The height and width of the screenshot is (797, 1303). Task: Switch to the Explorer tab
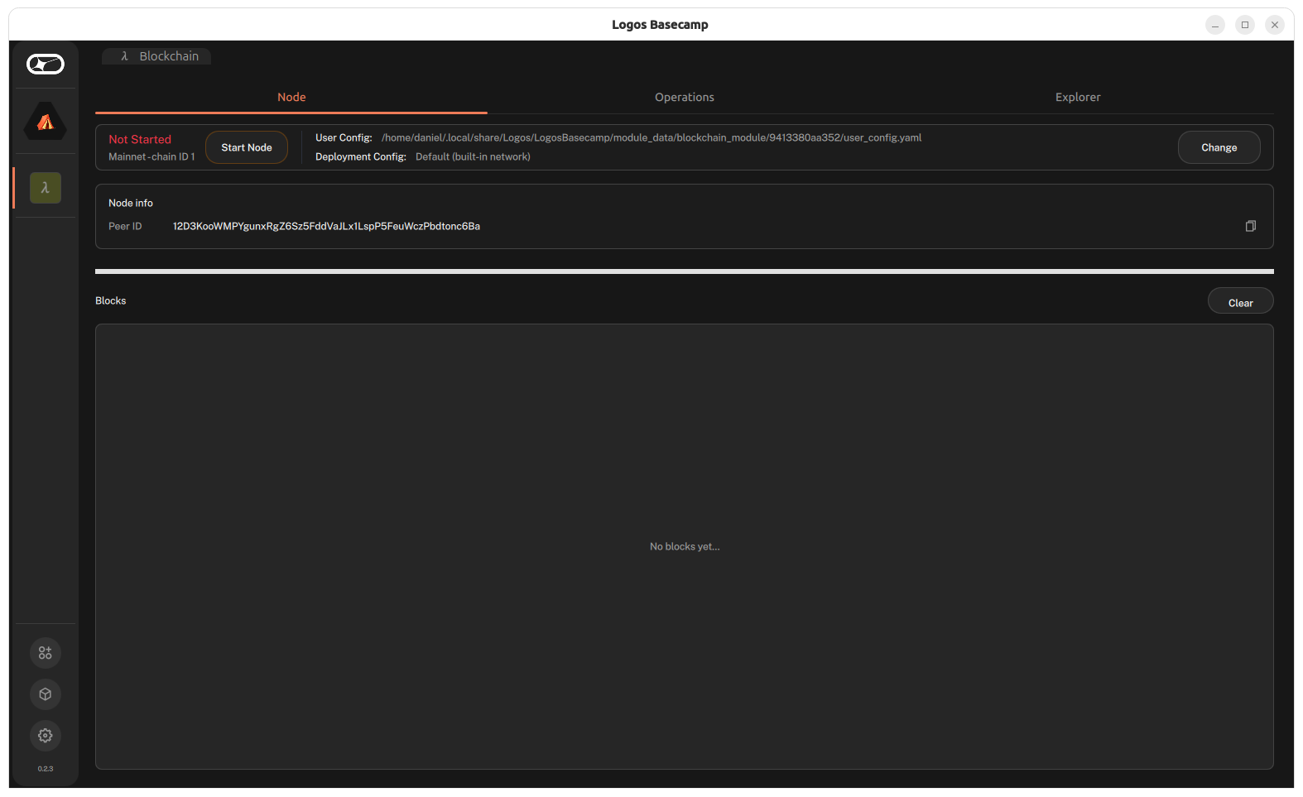point(1078,97)
